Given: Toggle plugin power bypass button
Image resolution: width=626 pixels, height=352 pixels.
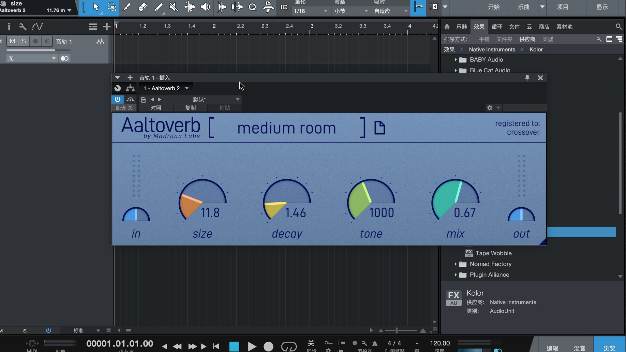Looking at the screenshot, I should (x=117, y=99).
